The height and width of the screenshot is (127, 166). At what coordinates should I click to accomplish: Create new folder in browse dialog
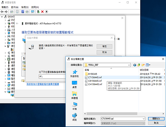click(x=143, y=65)
